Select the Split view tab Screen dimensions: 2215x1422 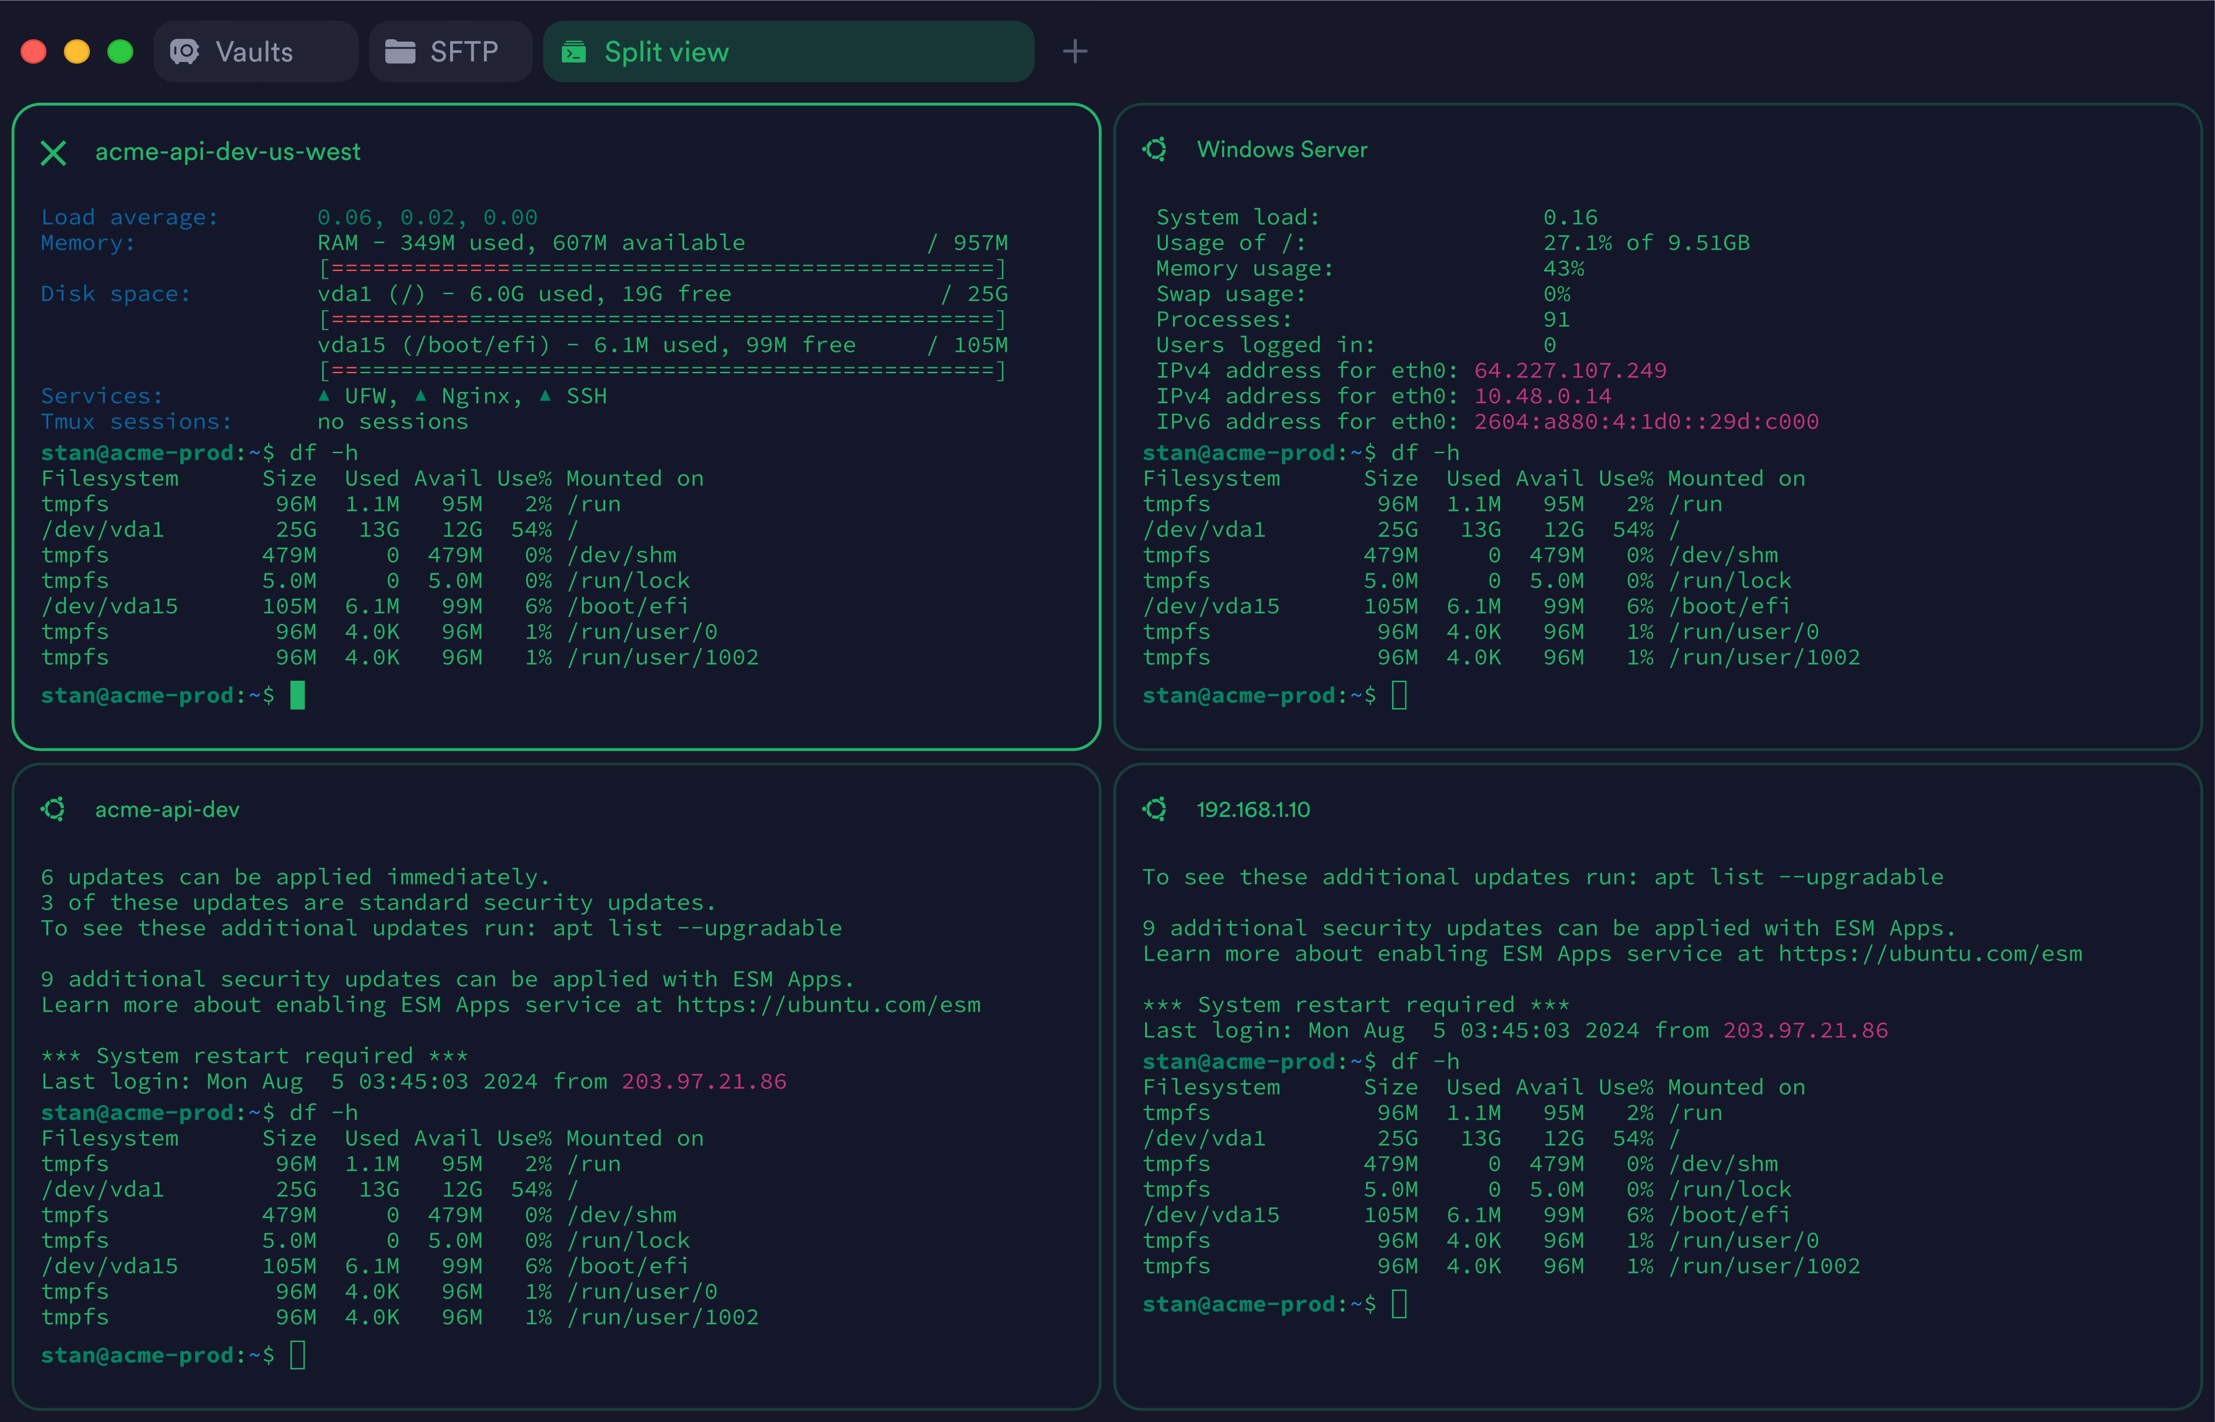click(788, 52)
